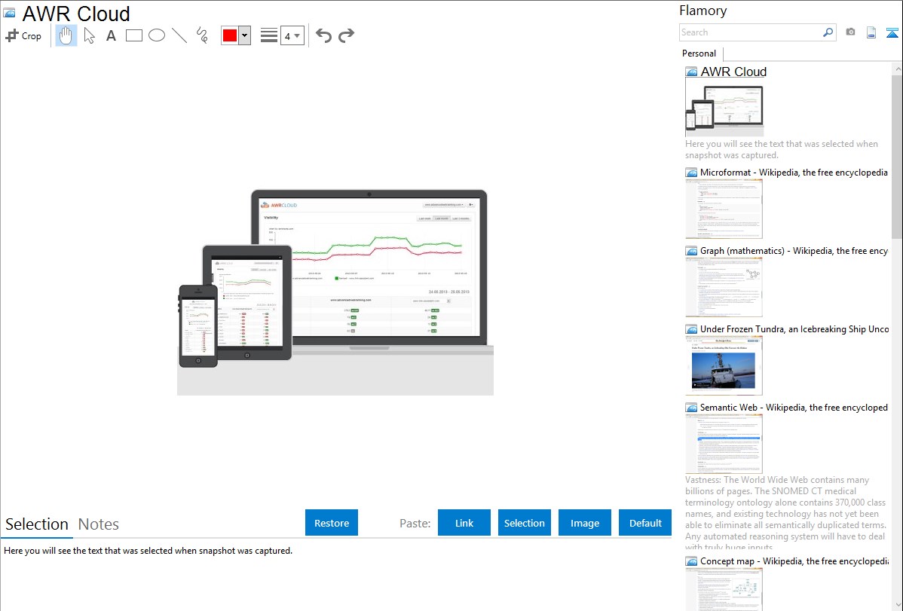Click the Vastness description text under Semantic Web
The image size is (903, 611).
pos(786,513)
